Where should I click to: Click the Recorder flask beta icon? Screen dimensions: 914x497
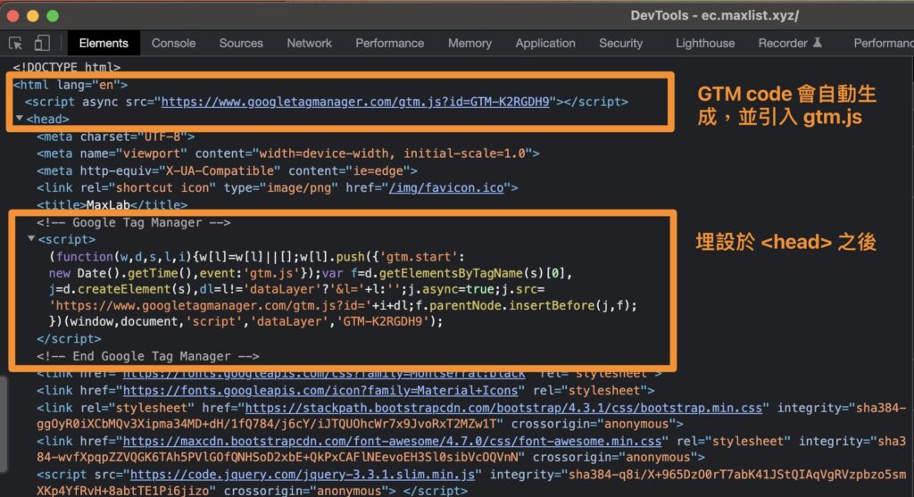coord(818,43)
